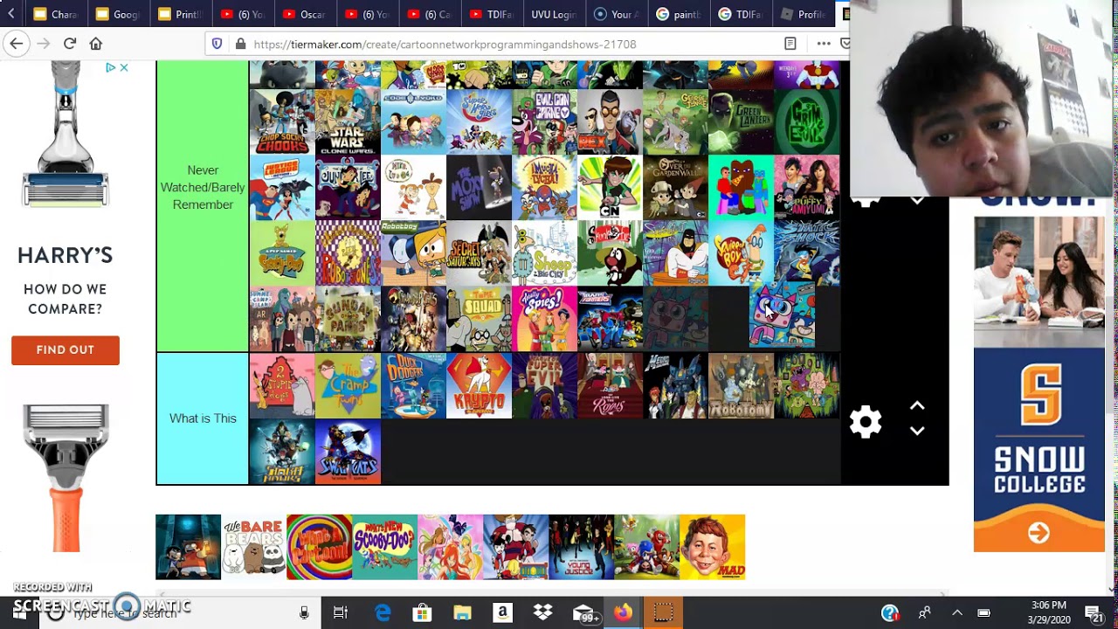Go back to the previous page
Image resolution: width=1118 pixels, height=629 pixels.
[x=17, y=44]
